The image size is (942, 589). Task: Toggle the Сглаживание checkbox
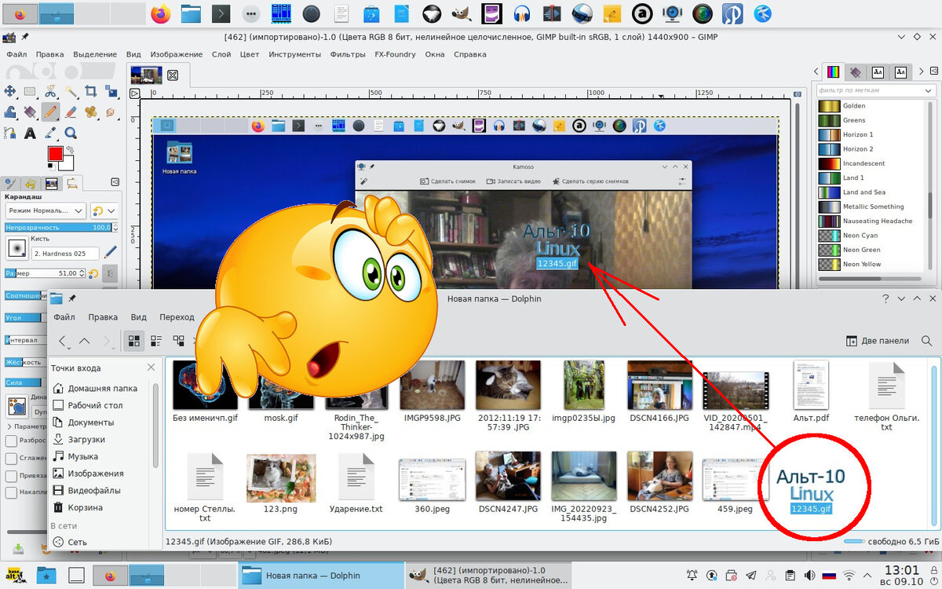click(x=11, y=459)
